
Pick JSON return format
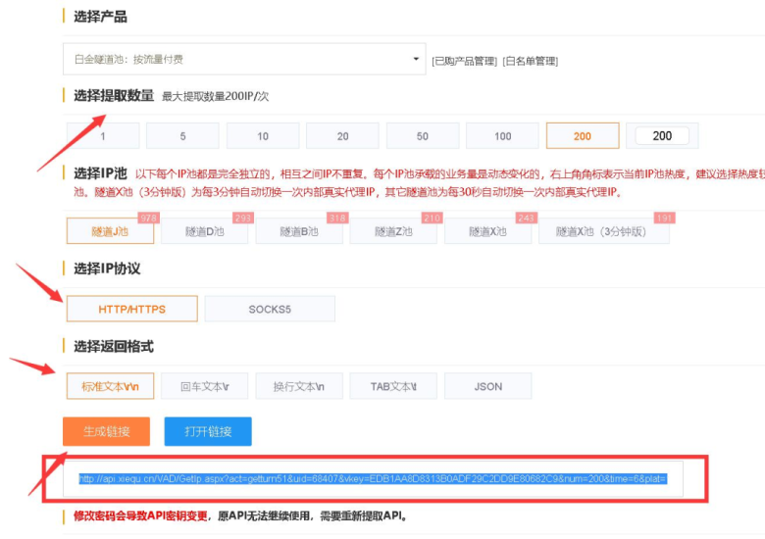click(487, 386)
